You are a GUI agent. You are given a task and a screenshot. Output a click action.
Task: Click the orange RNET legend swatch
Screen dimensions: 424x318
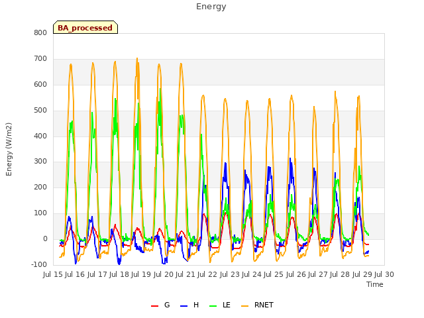[x=244, y=306]
